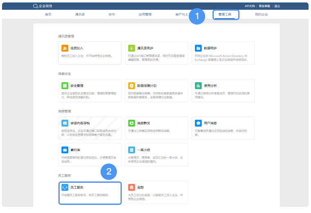Click the 联系客服 link
311x213 pixels.
click(264, 6)
